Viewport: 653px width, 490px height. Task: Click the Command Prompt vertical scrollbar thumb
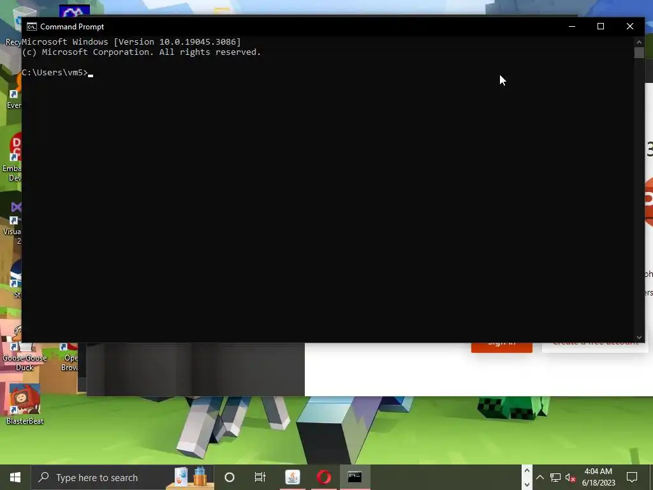pyautogui.click(x=639, y=52)
